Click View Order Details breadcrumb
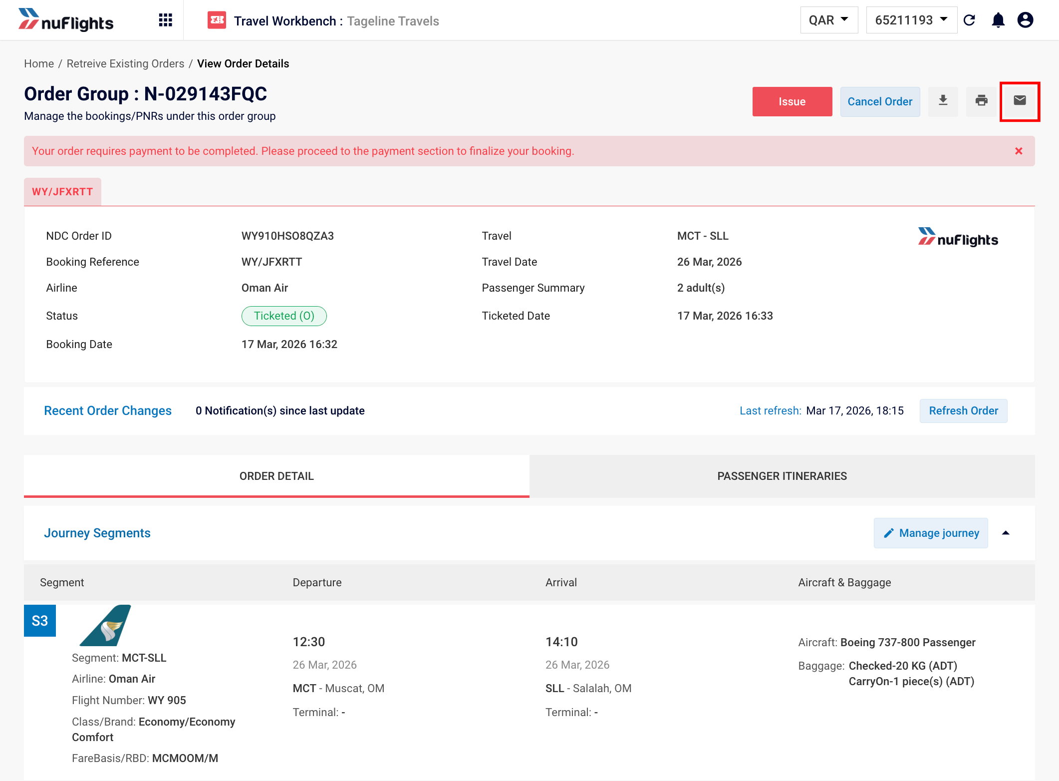The width and height of the screenshot is (1059, 781). 243,63
